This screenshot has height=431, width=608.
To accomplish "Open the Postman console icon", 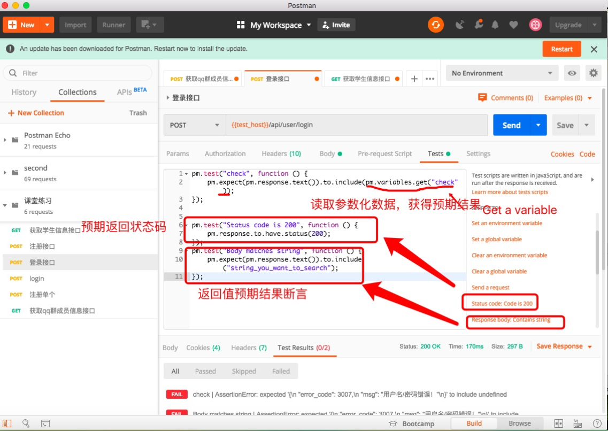I will click(x=45, y=424).
